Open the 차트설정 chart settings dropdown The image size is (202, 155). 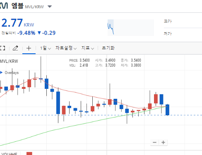(66, 48)
